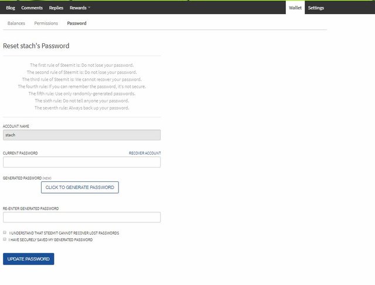Open the Blog tab

pyautogui.click(x=11, y=8)
